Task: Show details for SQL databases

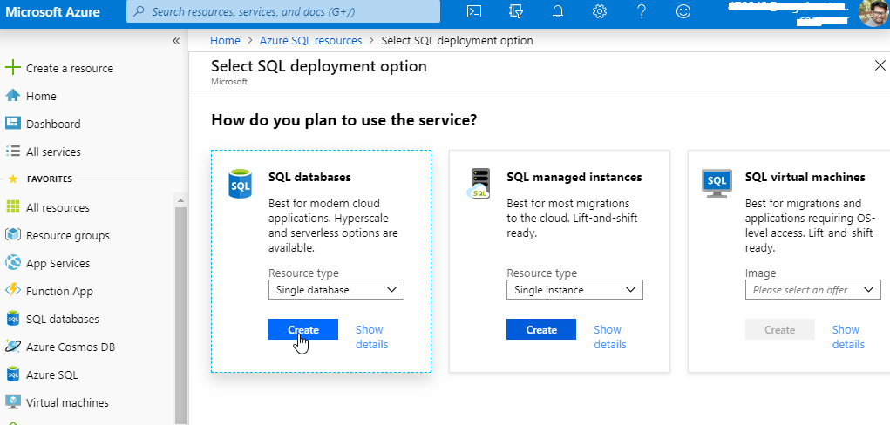Action: 370,336
